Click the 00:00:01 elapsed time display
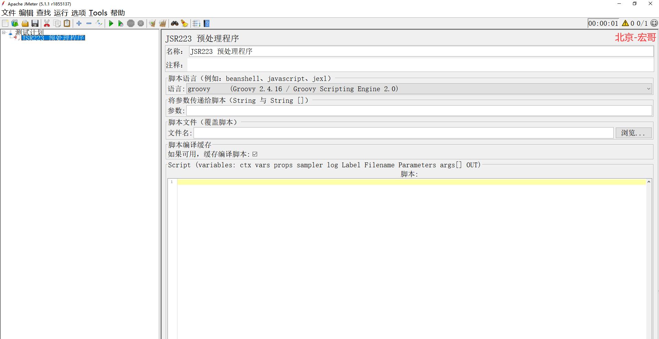The height and width of the screenshot is (339, 659). click(x=603, y=23)
